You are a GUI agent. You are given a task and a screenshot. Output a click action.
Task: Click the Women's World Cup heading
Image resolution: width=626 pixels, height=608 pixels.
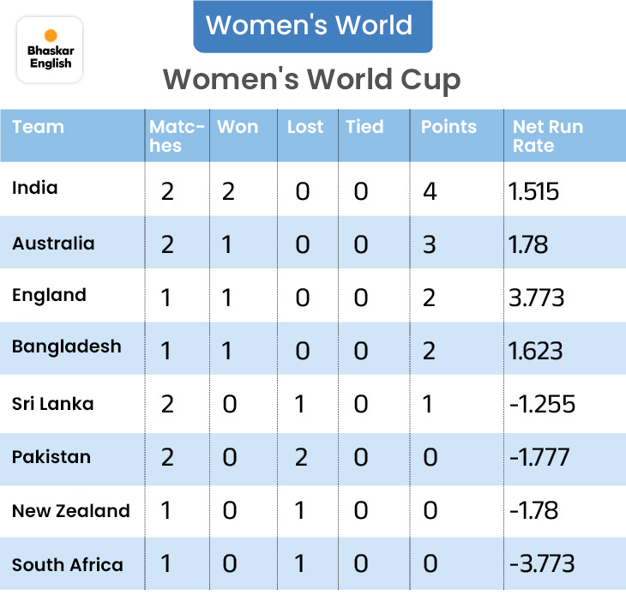click(312, 80)
